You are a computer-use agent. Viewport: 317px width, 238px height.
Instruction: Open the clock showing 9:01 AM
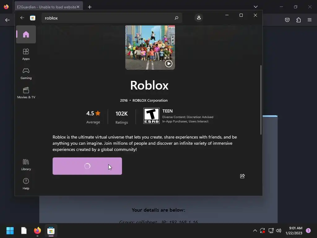click(294, 231)
